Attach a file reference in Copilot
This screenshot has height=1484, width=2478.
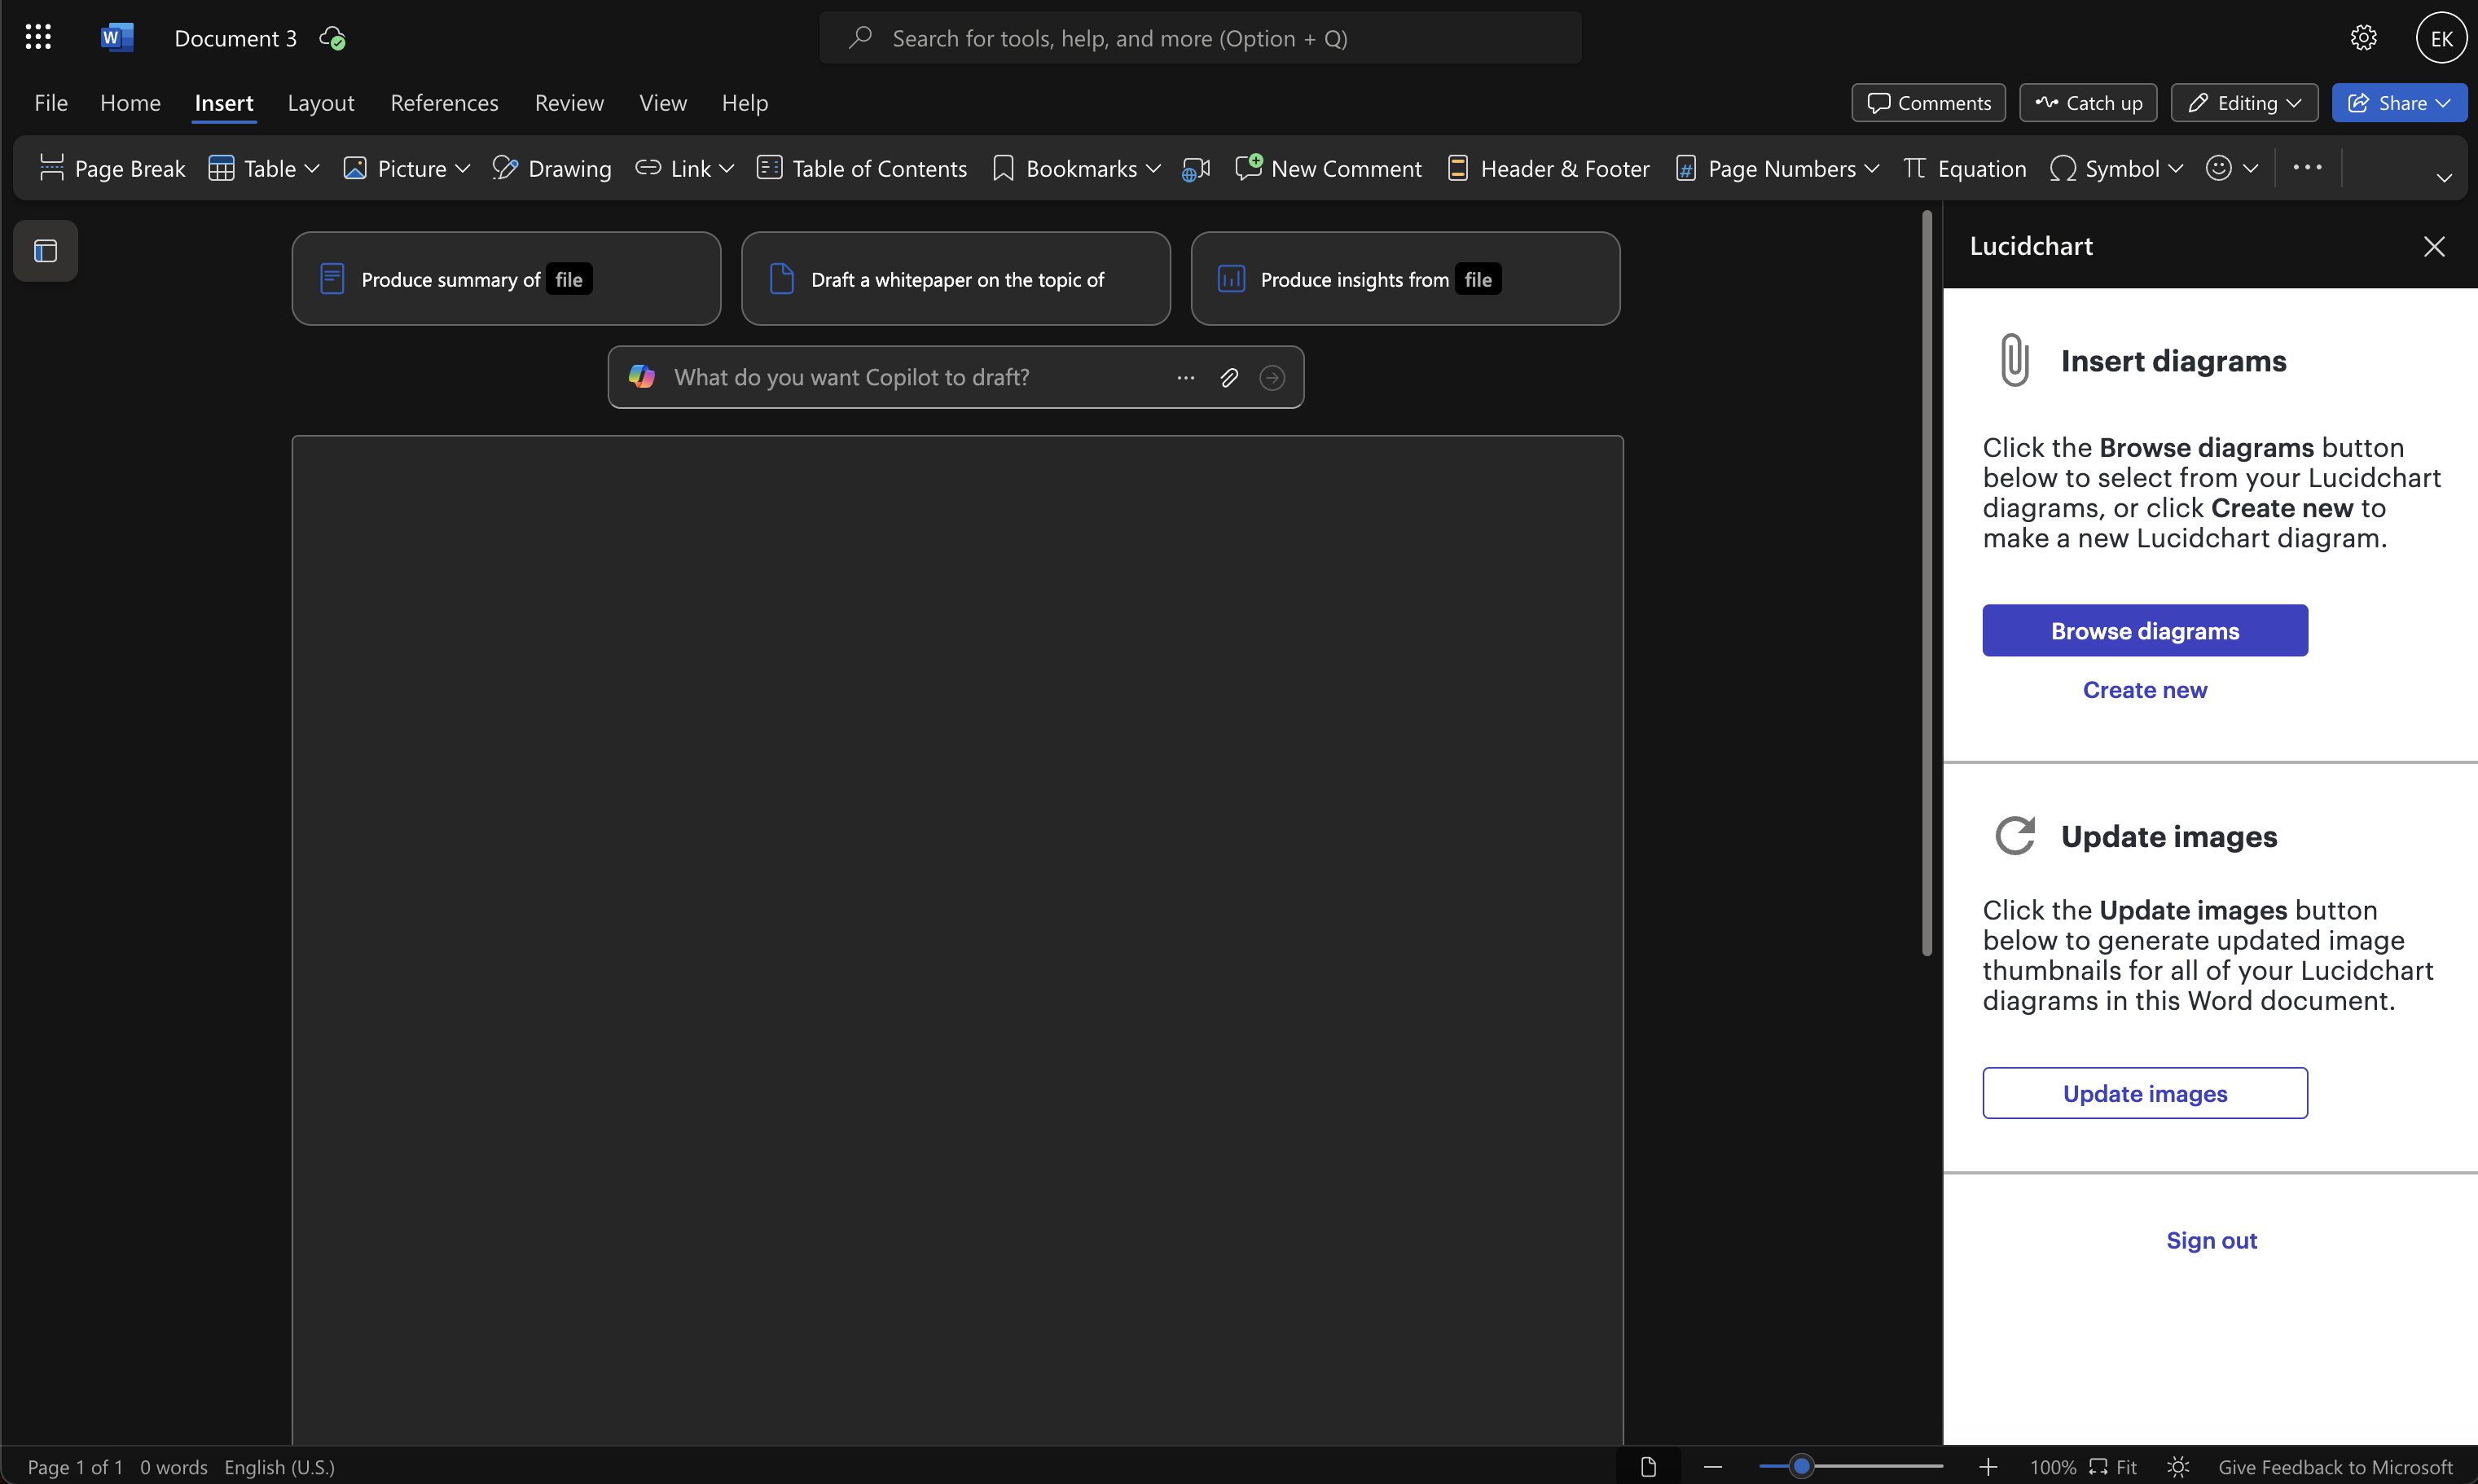point(1229,378)
